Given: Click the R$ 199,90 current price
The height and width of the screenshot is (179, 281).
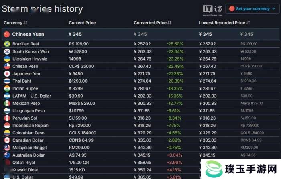Looking at the screenshot, I should pos(79,44).
